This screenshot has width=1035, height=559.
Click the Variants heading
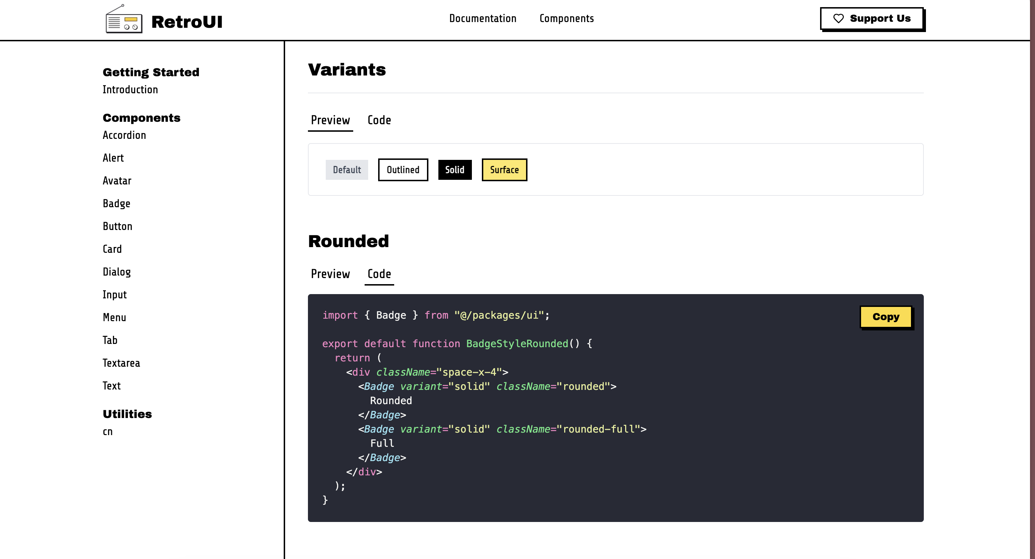(x=347, y=70)
